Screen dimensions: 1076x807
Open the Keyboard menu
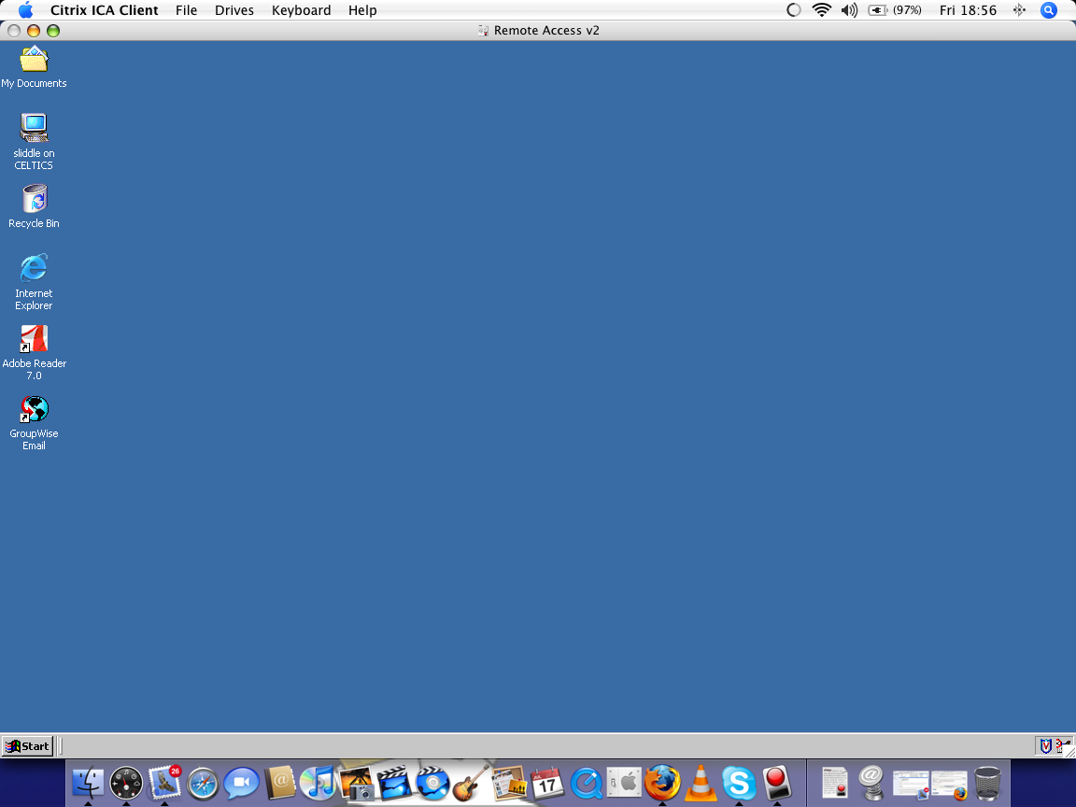302,10
